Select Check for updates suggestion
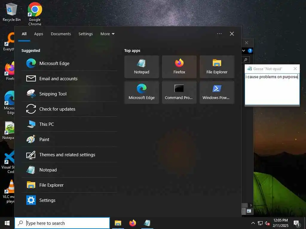306x229 pixels. [69, 109]
